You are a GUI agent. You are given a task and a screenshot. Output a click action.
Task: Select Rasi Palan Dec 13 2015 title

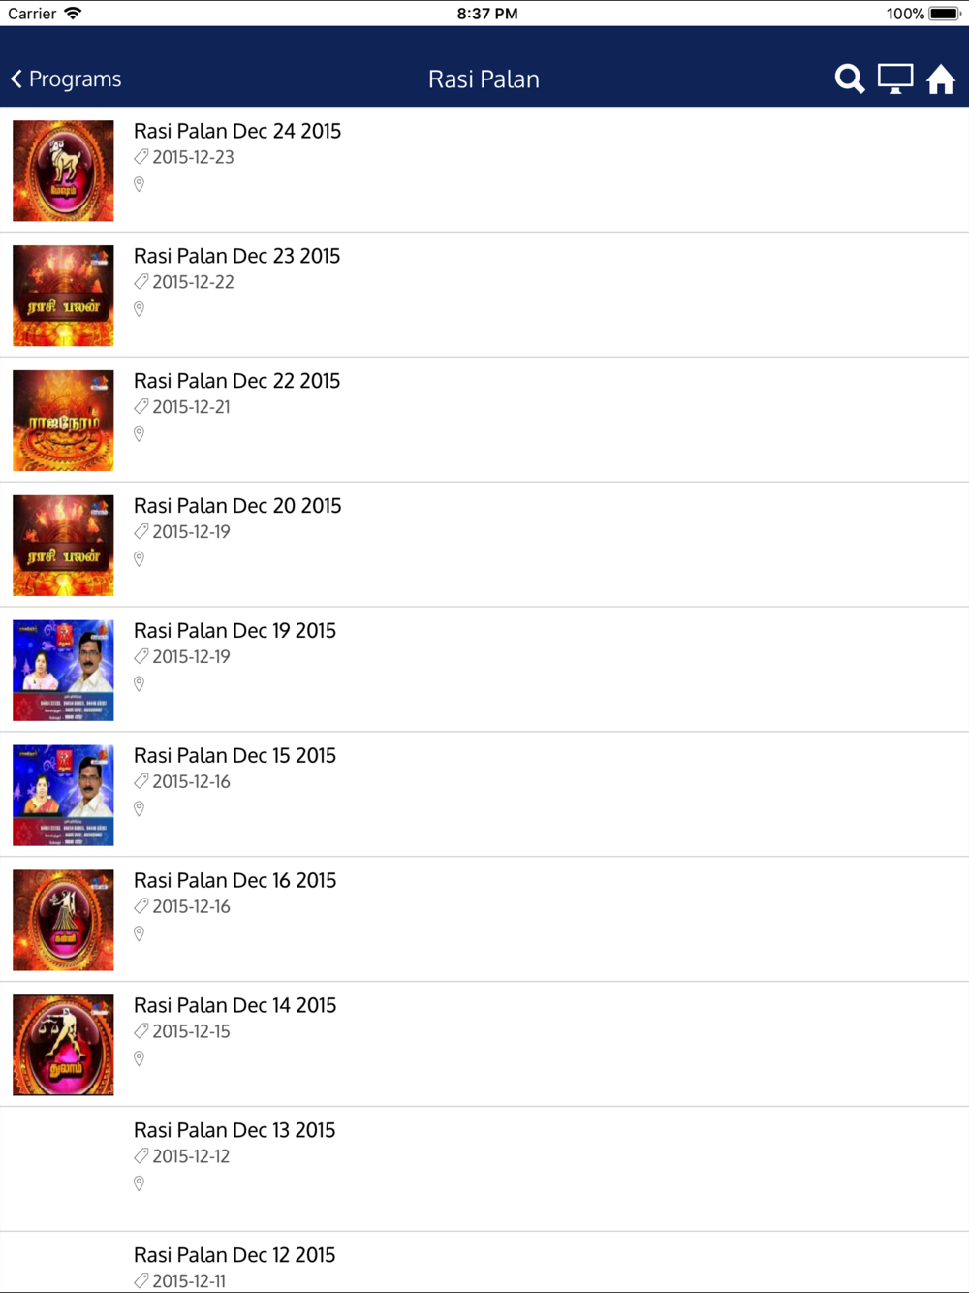[x=234, y=1130]
